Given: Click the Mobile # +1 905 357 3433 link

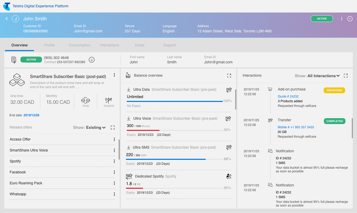Looking at the screenshot, I should (296, 127).
